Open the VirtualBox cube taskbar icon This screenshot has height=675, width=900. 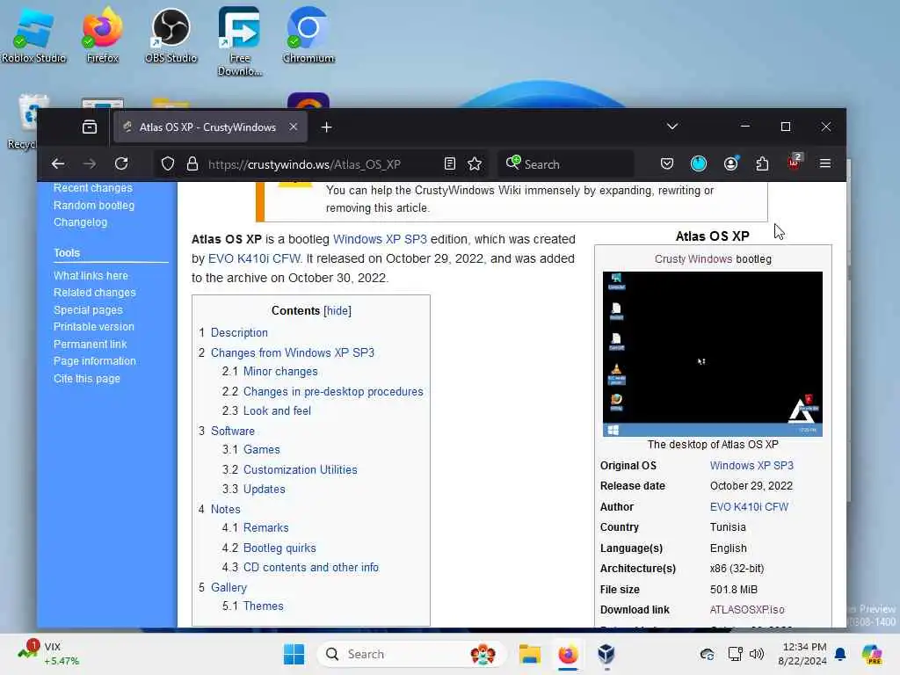(x=606, y=654)
